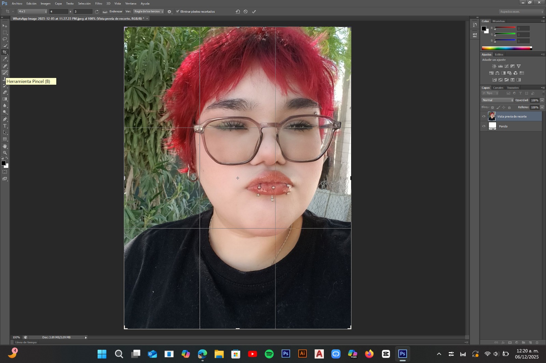This screenshot has height=363, width=546.
Task: Open Spotify from the taskbar
Action: pyautogui.click(x=269, y=354)
